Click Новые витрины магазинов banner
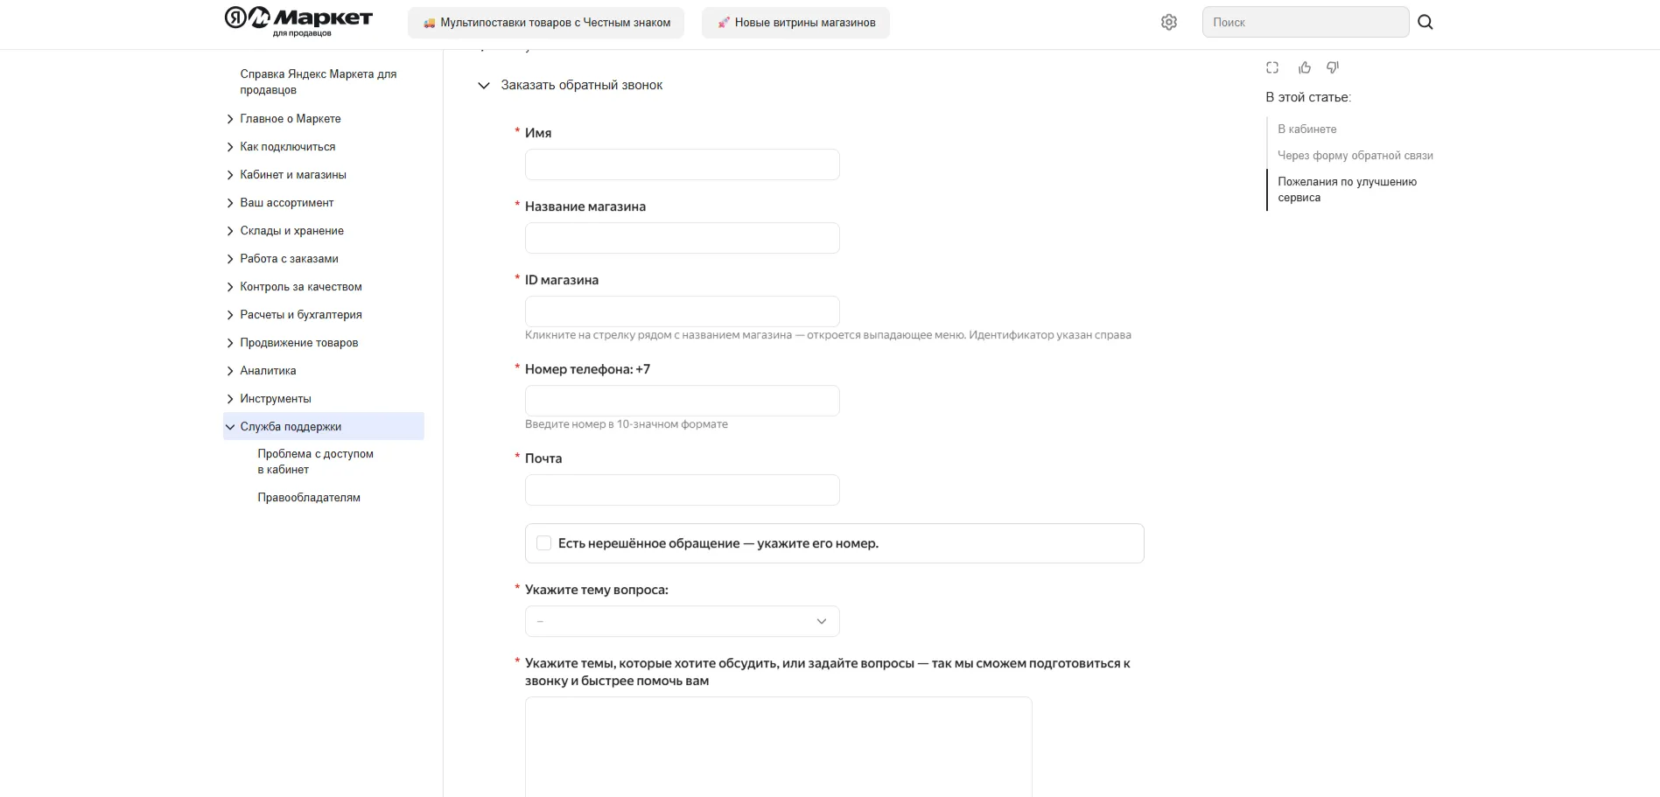This screenshot has width=1660, height=797. point(795,23)
